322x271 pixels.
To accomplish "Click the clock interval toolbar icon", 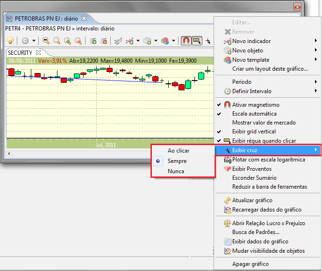I will point(25,41).
